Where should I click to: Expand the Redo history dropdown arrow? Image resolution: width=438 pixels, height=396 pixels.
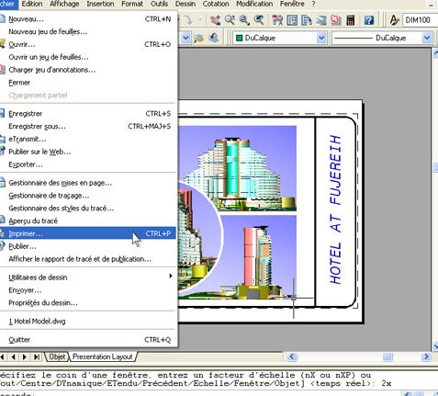coord(200,20)
